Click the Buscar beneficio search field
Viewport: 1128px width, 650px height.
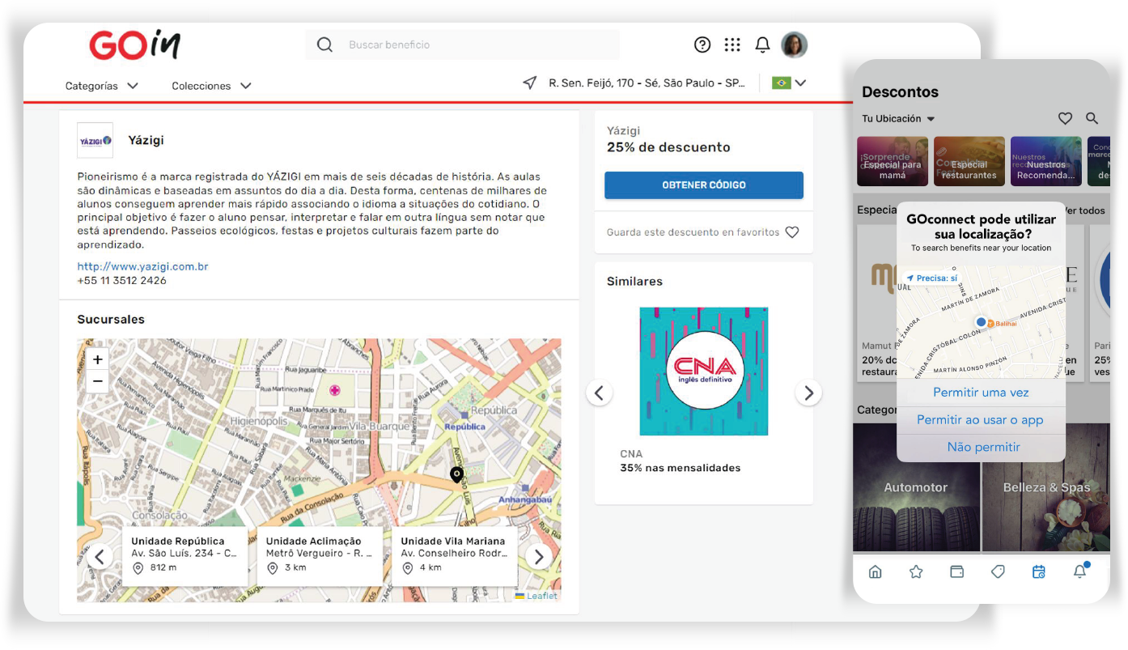pos(463,45)
